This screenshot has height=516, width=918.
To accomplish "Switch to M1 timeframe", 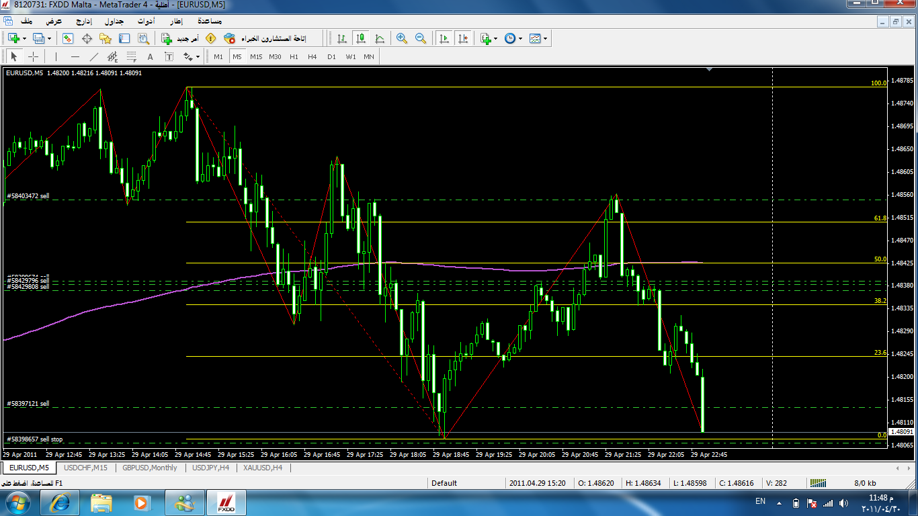I will point(218,57).
